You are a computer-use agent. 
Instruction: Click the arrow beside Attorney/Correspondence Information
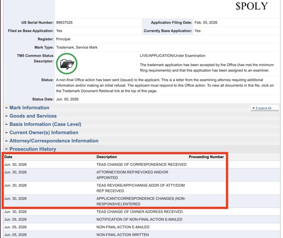point(6,141)
